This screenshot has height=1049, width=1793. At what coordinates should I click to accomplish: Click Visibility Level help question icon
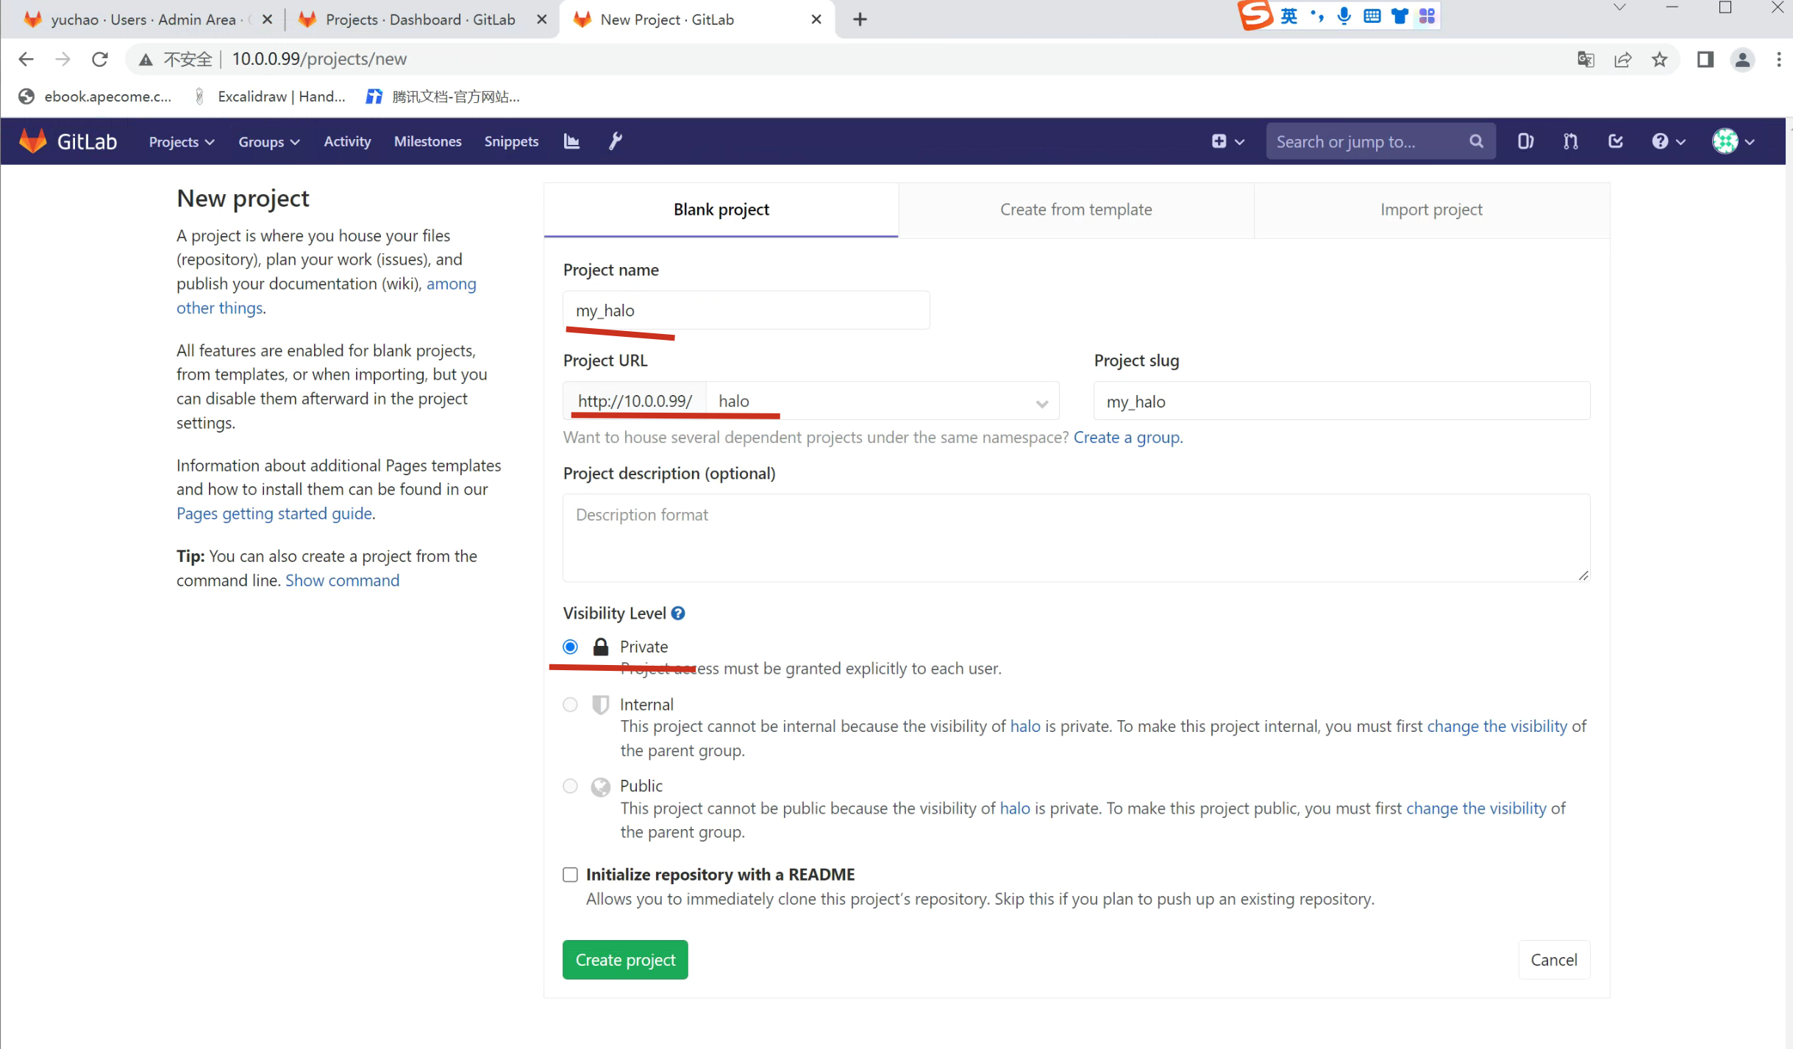(678, 614)
